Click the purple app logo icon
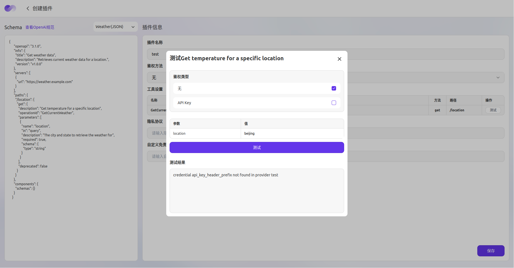Screen dimensions: 514x268 pyautogui.click(x=10, y=8)
